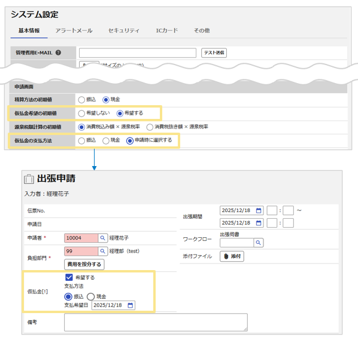Image resolution: width=358 pixels, height=337 pixels.
Task: Click search icon in 出張伺書 workflow field
Action: pyautogui.click(x=259, y=243)
